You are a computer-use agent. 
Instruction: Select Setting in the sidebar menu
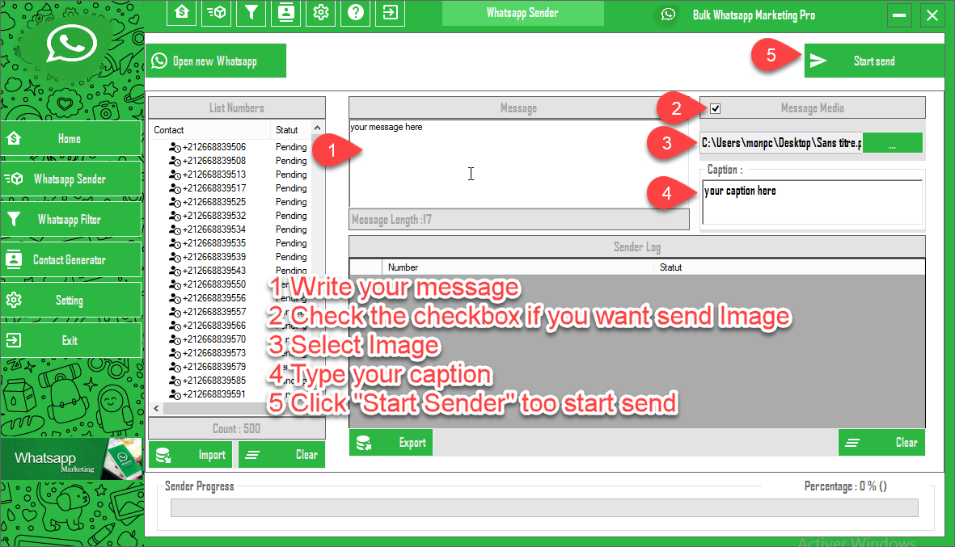coord(71,300)
